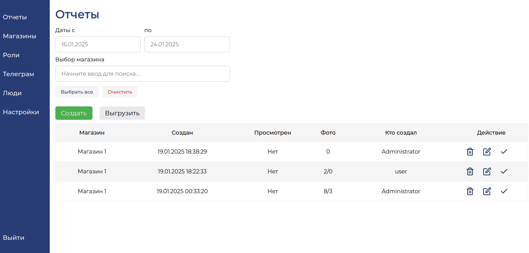Delete the report created at 00:33:20
The height and width of the screenshot is (253, 529).
pyautogui.click(x=470, y=191)
